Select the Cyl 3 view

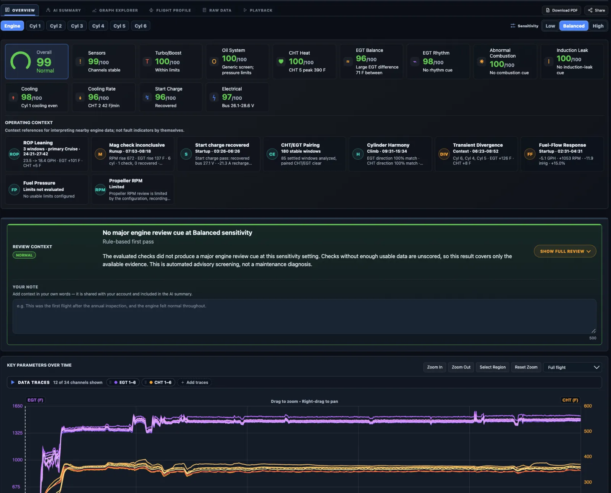77,26
